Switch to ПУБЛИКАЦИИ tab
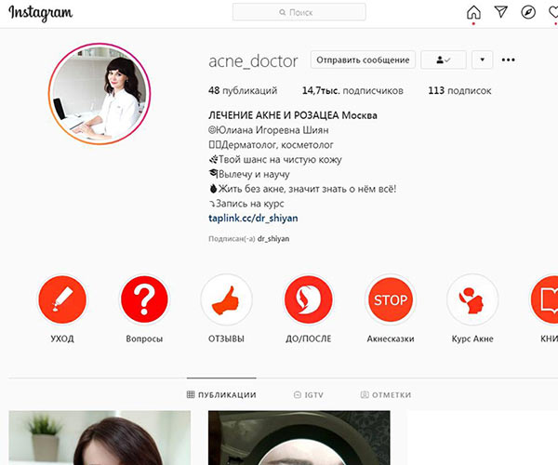The width and height of the screenshot is (558, 465). pyautogui.click(x=221, y=394)
